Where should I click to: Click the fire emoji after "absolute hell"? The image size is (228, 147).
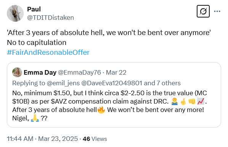click(101, 110)
